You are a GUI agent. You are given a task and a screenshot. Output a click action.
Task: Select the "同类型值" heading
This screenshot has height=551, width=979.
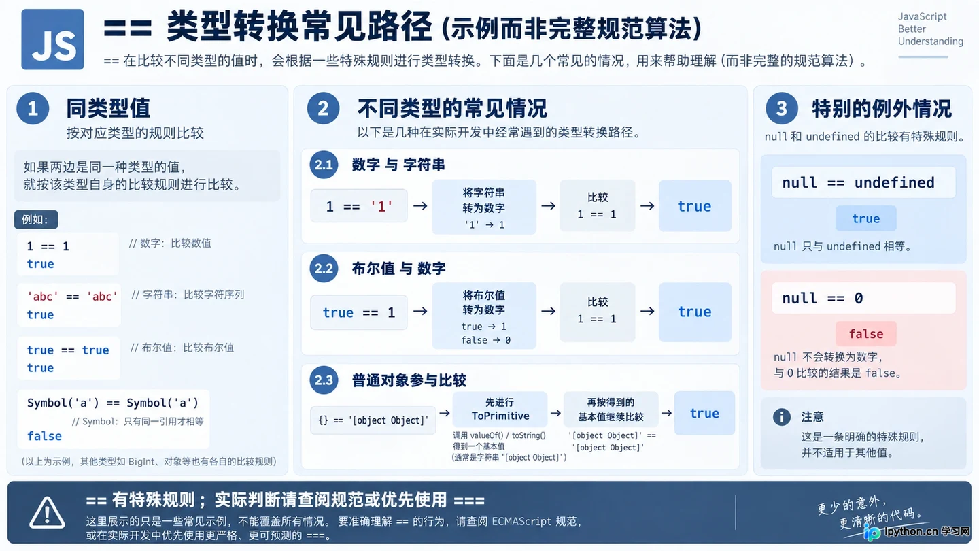click(x=108, y=108)
